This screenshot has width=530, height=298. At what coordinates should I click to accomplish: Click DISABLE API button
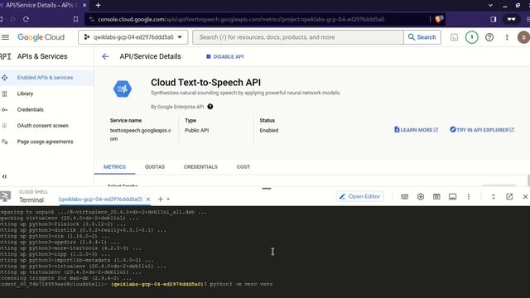pyautogui.click(x=225, y=57)
